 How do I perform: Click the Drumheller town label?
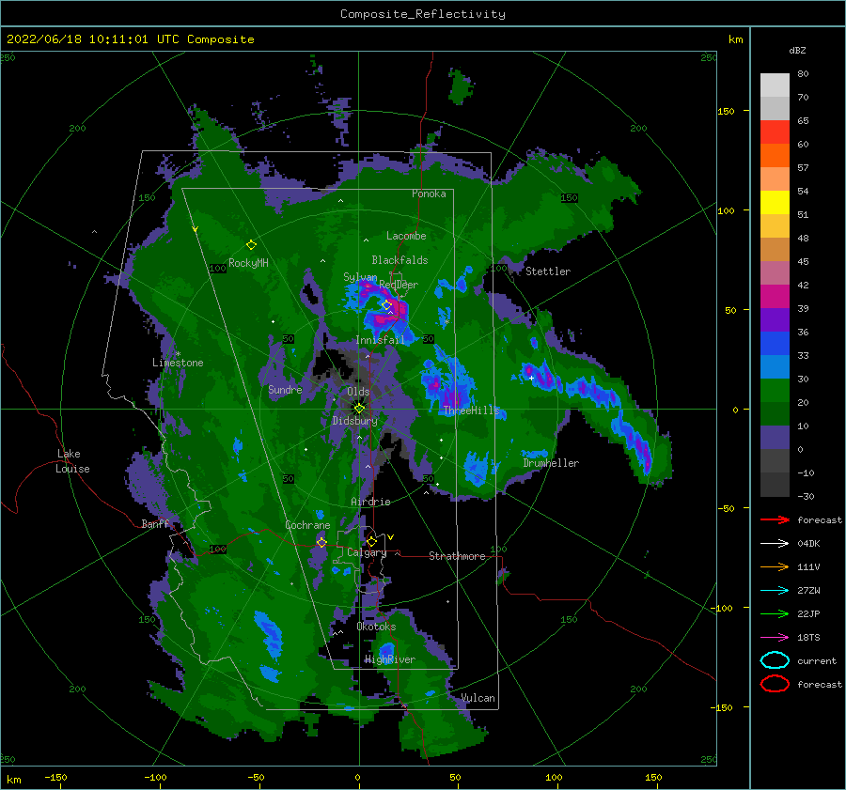pyautogui.click(x=551, y=463)
